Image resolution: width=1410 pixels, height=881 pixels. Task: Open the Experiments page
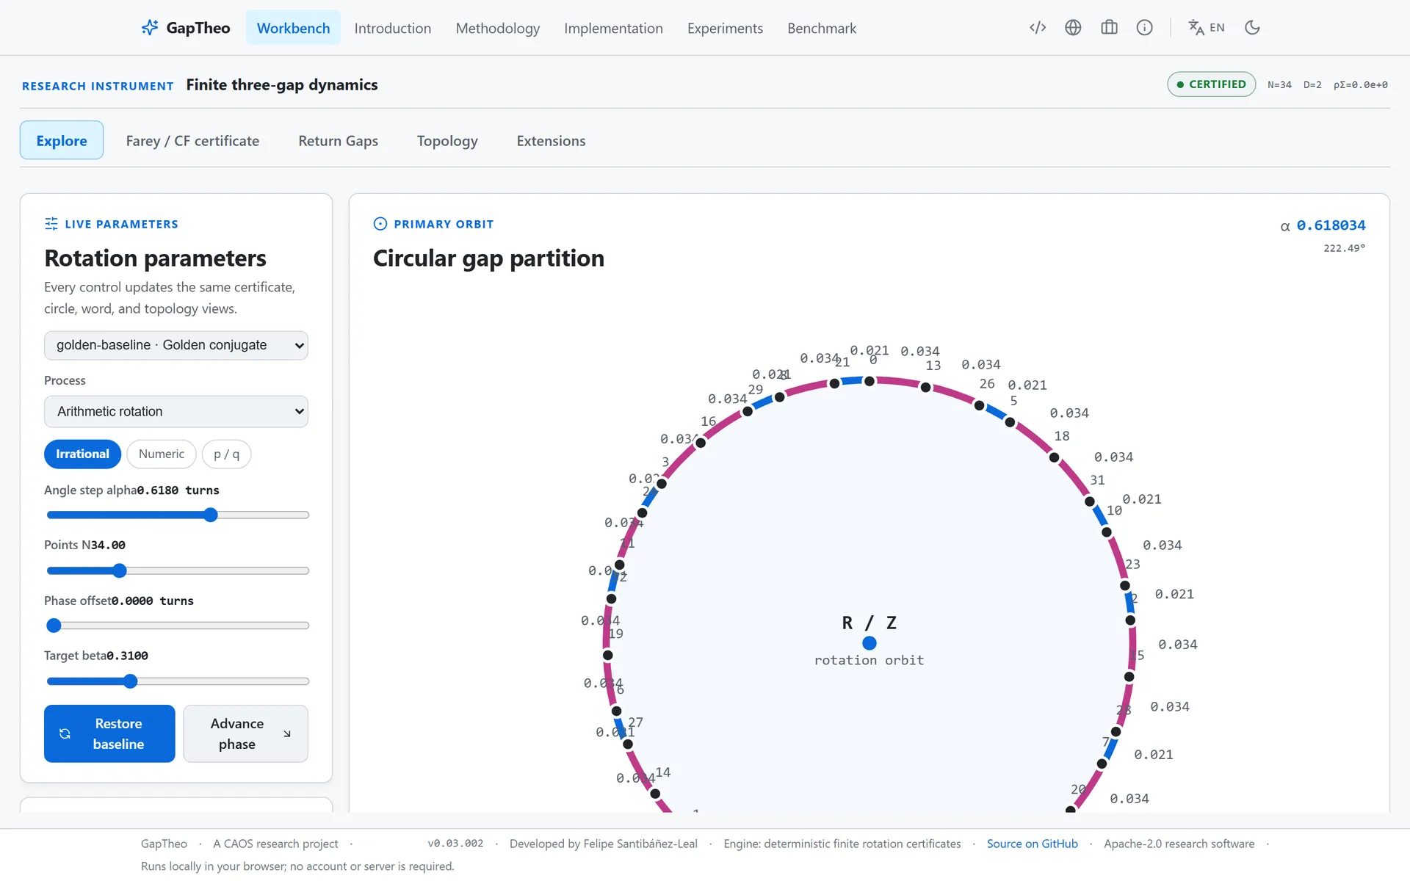pos(725,28)
